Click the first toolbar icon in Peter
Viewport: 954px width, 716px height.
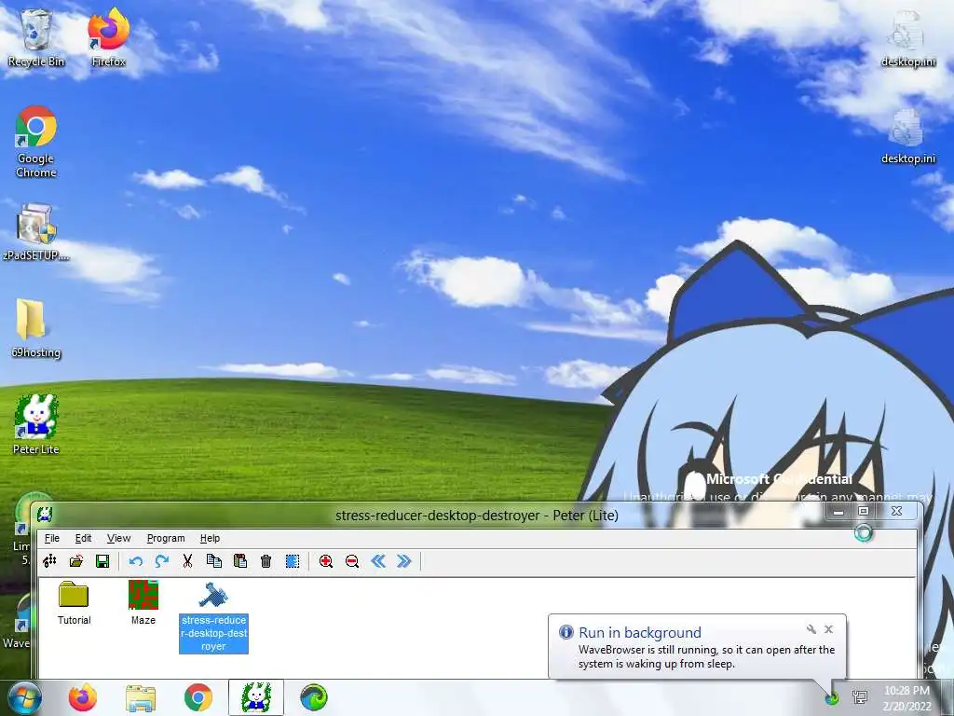(x=50, y=561)
